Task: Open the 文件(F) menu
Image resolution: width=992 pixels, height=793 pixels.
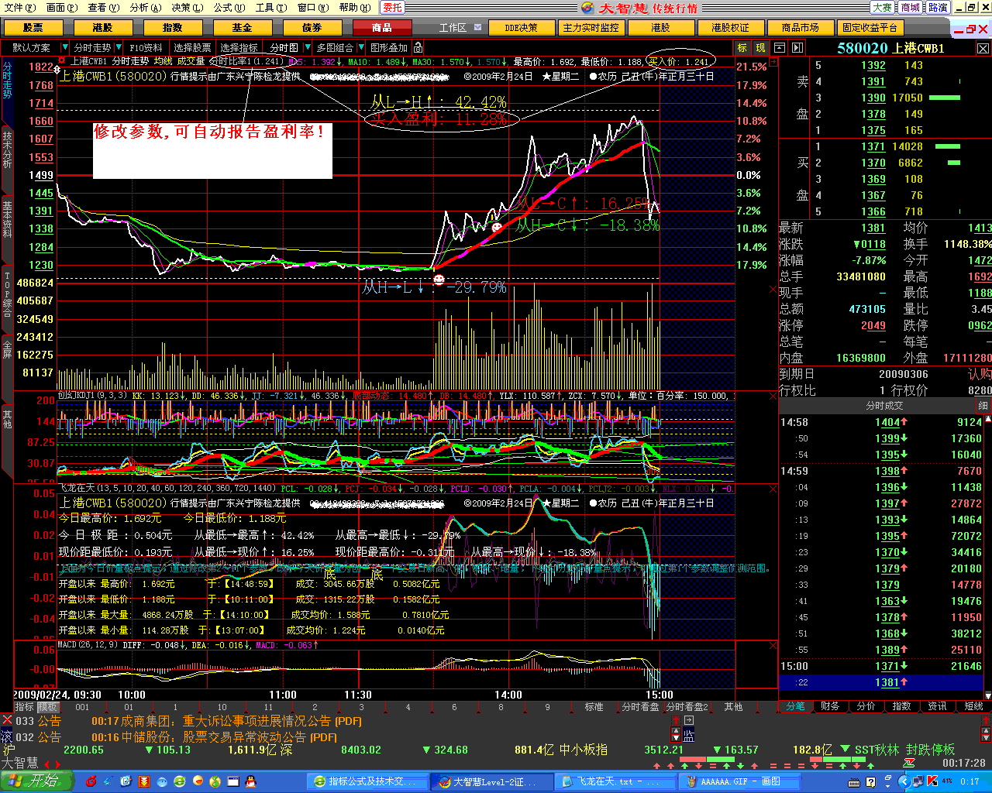Action: click(20, 8)
